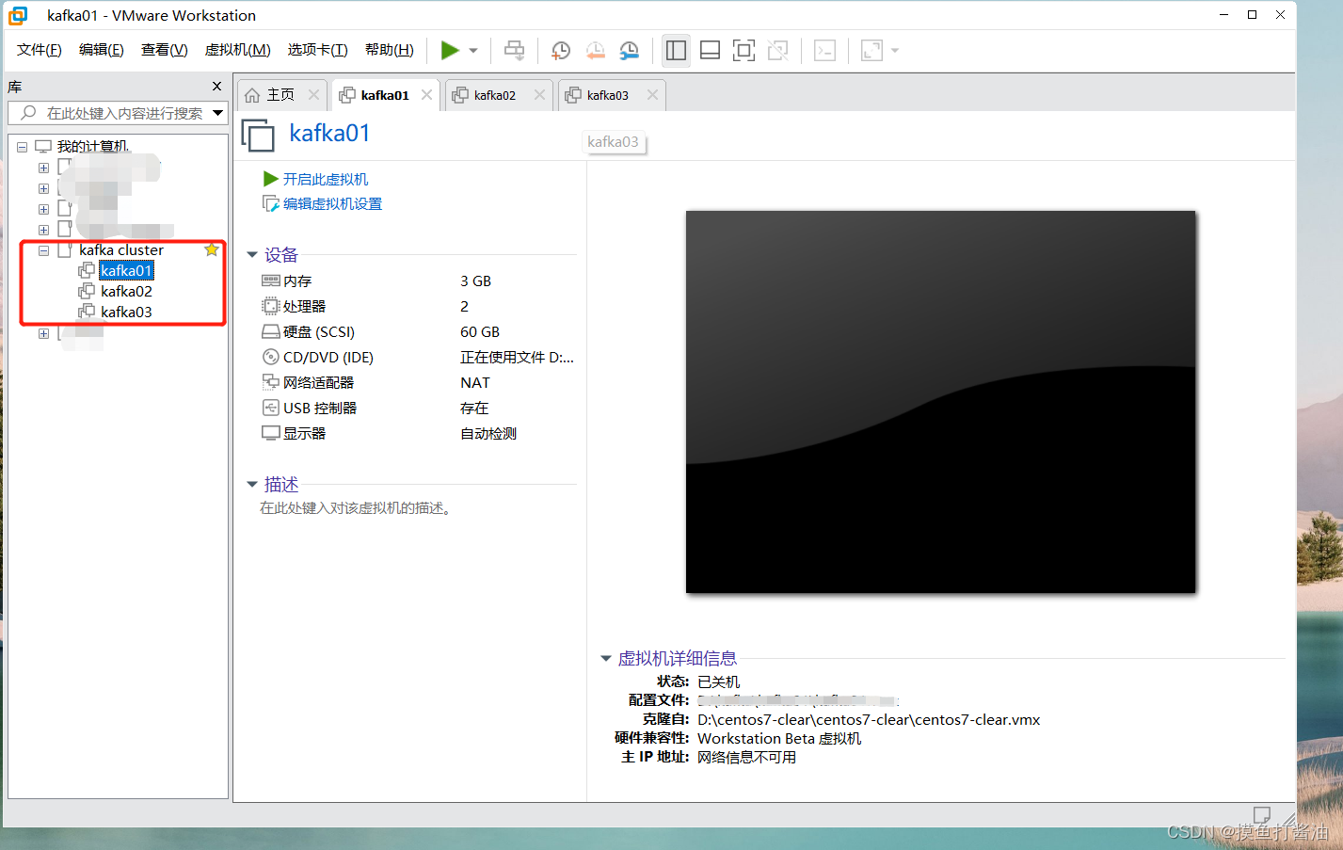Click the stretch guest display icon
This screenshot has height=850, width=1343.
coord(871,51)
